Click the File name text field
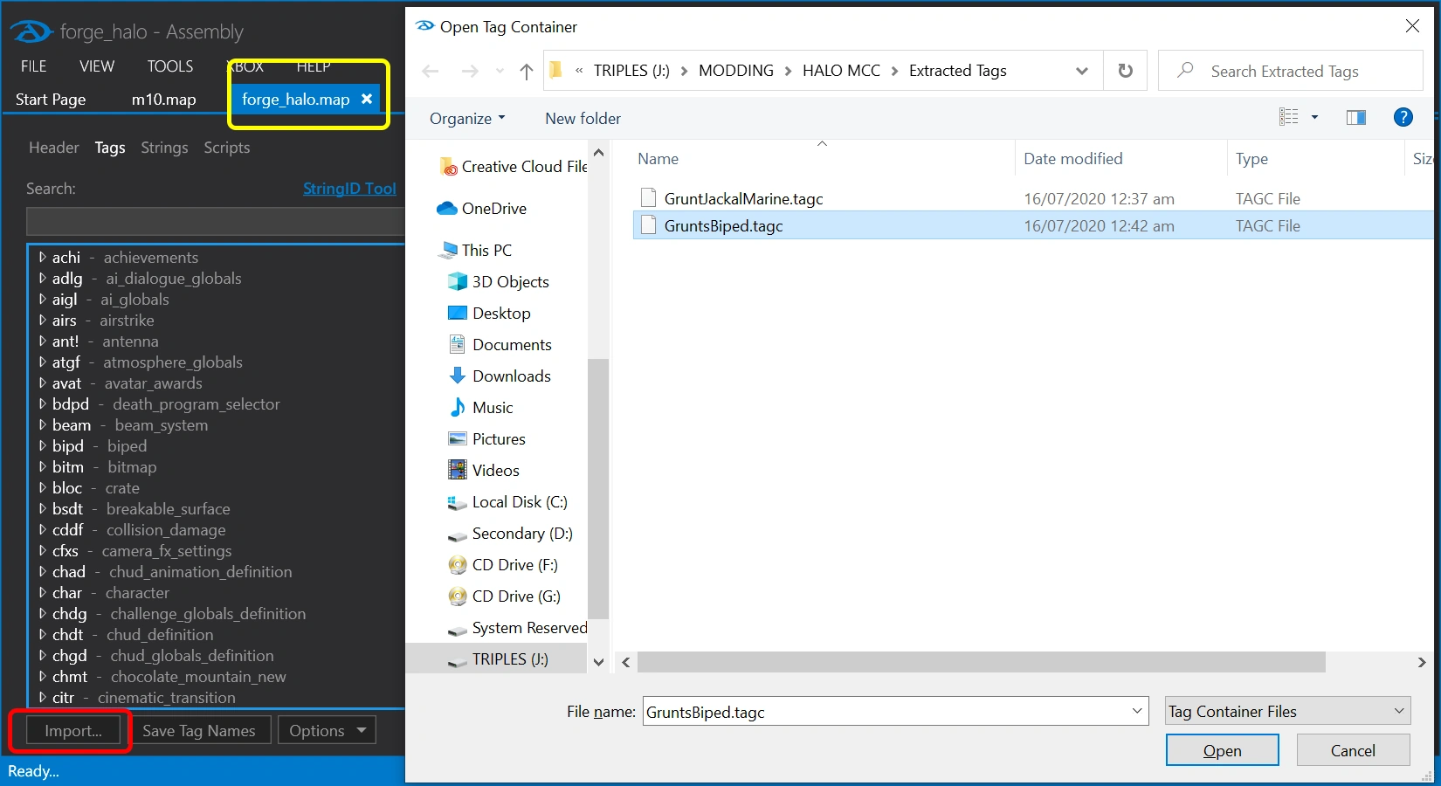Viewport: 1441px width, 786px height. tap(886, 711)
